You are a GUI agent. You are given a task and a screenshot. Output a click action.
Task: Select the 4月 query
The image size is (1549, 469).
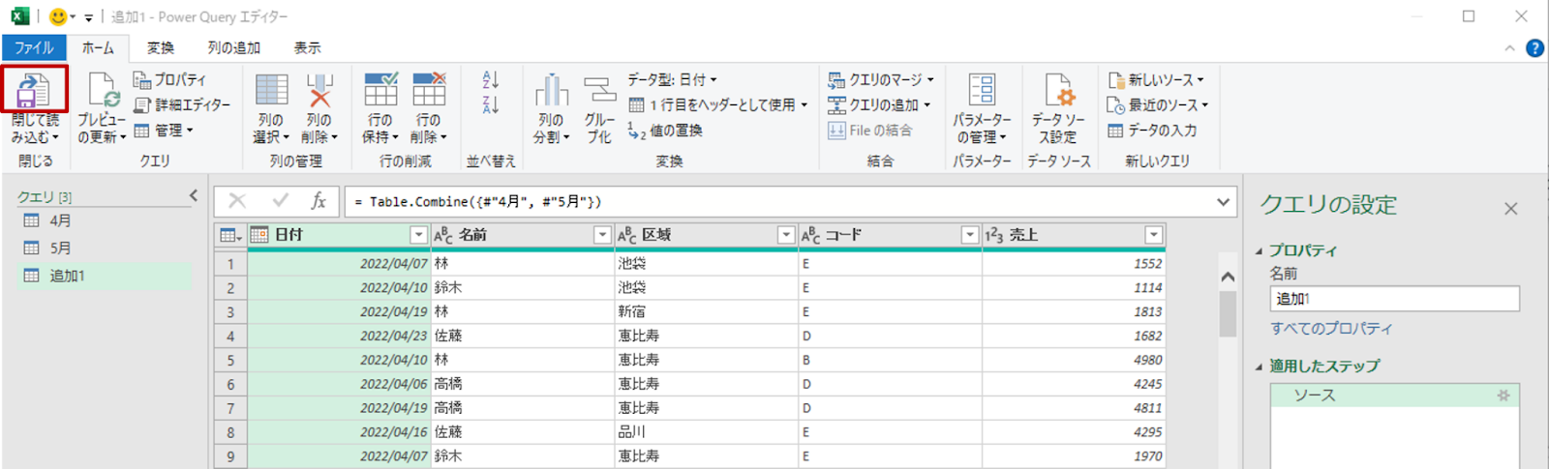tap(105, 220)
